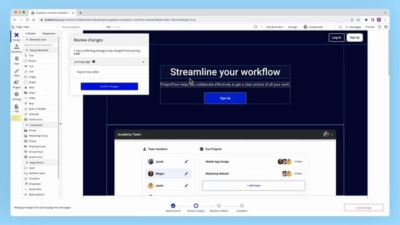This screenshot has width=400, height=225.
Task: Click the Preview button
Action: (370, 27)
